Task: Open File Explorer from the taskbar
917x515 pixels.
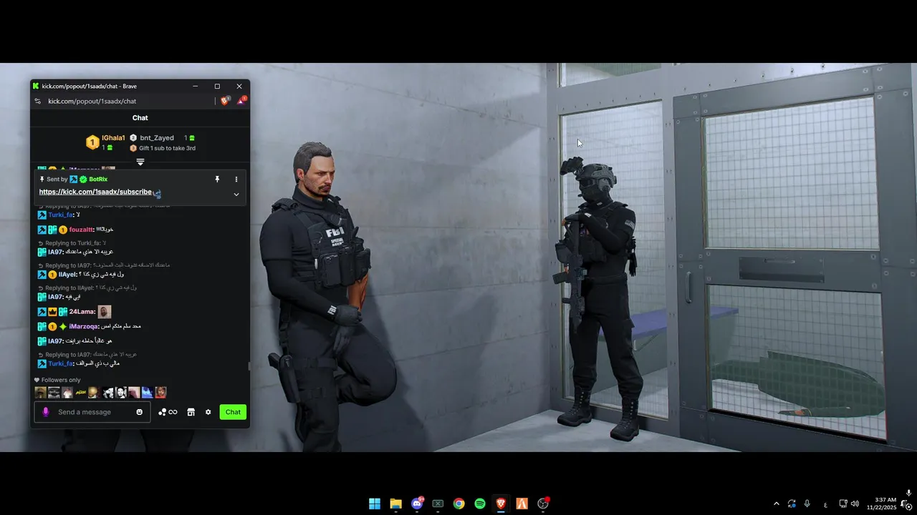Action: 395,504
